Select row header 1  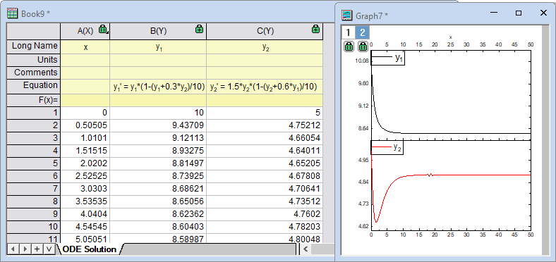click(34, 113)
